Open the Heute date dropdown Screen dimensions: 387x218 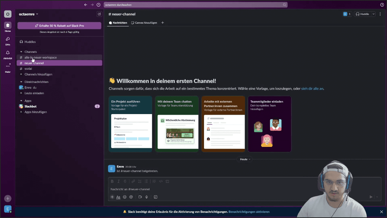click(245, 159)
